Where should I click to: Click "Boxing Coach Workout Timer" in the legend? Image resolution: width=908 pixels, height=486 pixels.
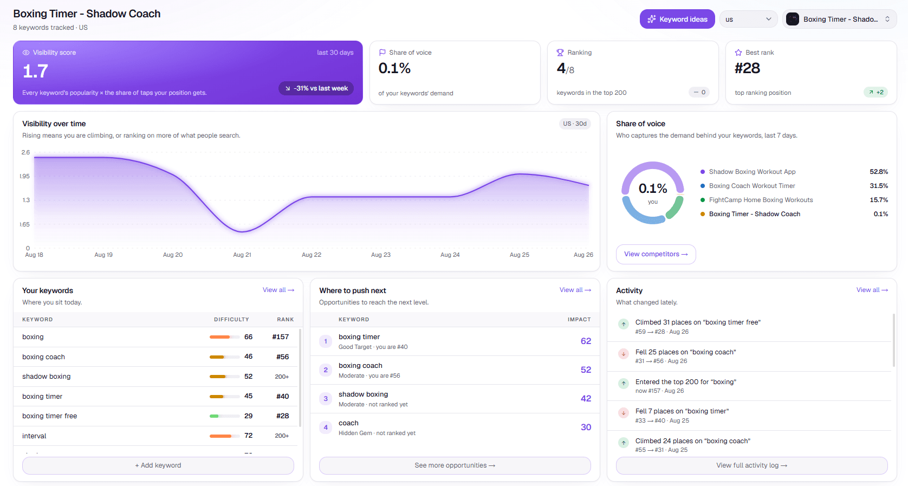[x=752, y=186]
